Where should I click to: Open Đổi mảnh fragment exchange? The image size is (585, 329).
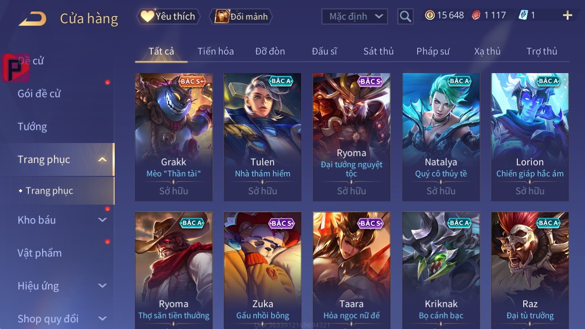241,16
